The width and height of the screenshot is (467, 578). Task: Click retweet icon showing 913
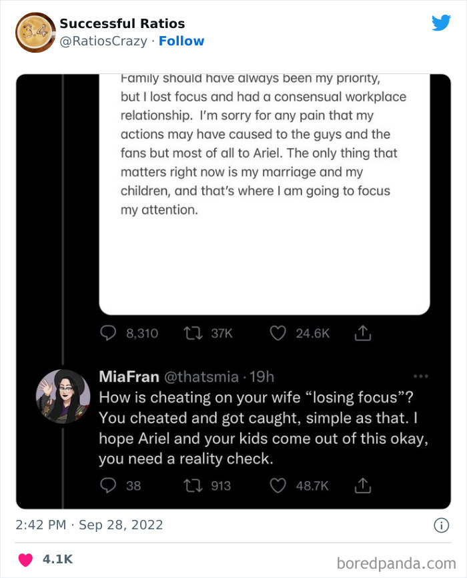tap(193, 485)
